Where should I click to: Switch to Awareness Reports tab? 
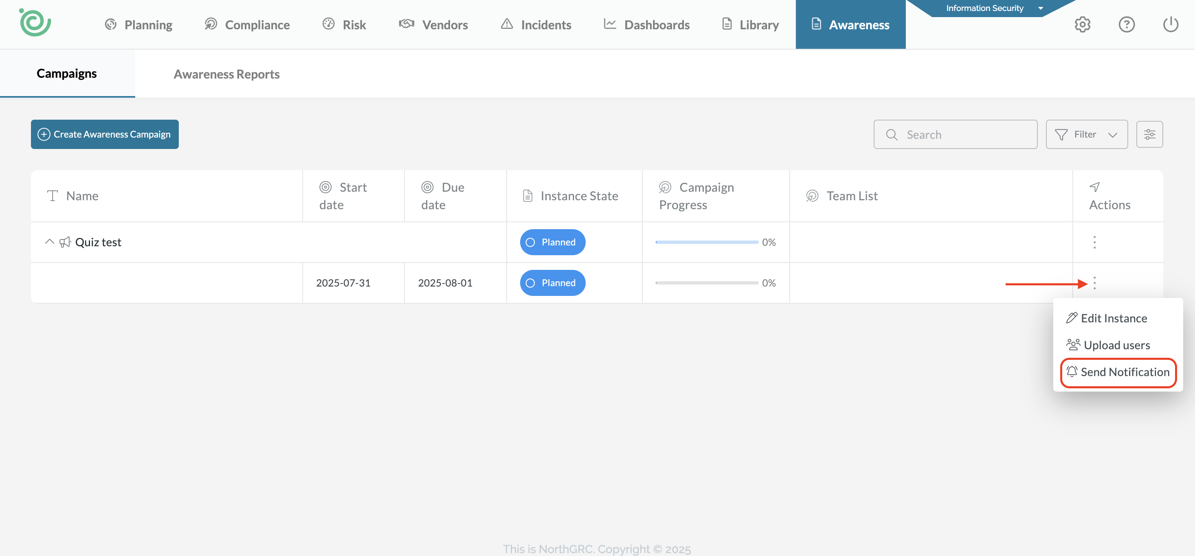[x=226, y=74]
